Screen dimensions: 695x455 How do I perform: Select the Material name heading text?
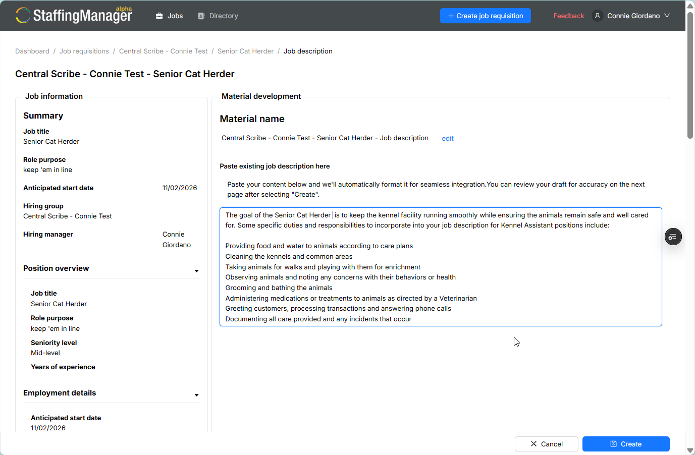pos(252,119)
